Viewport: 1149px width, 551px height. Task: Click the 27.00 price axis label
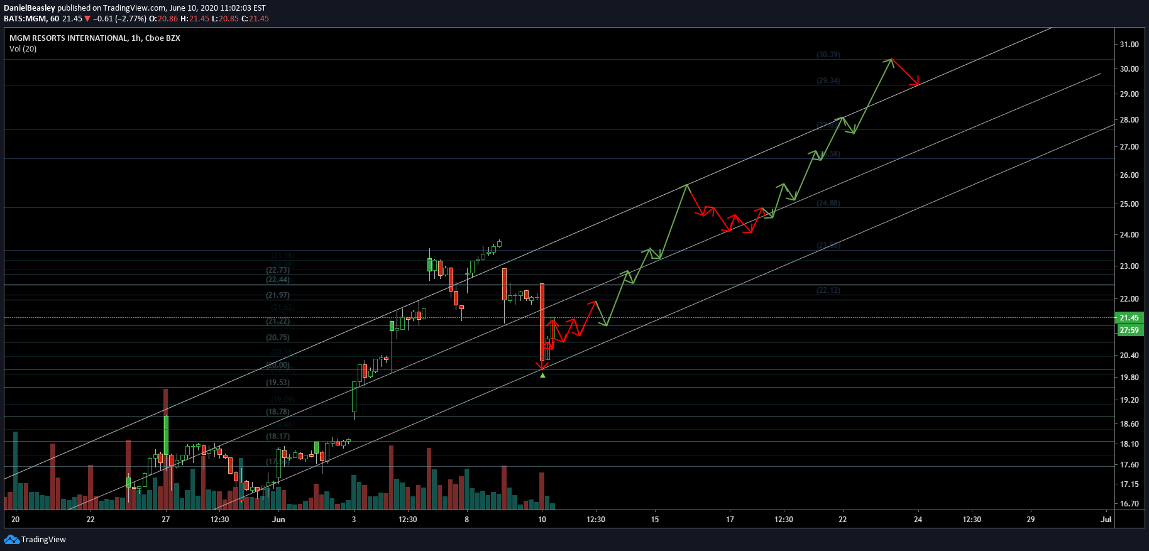tap(1129, 147)
